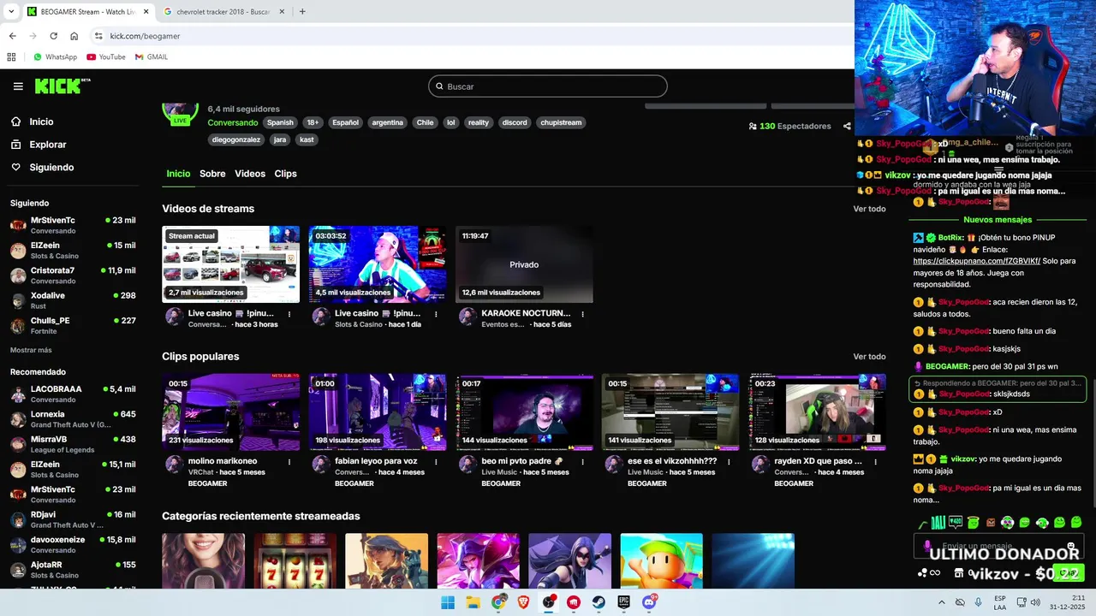Open Chulls_PE Fortnite channel
Image resolution: width=1096 pixels, height=616 pixels.
[73, 325]
